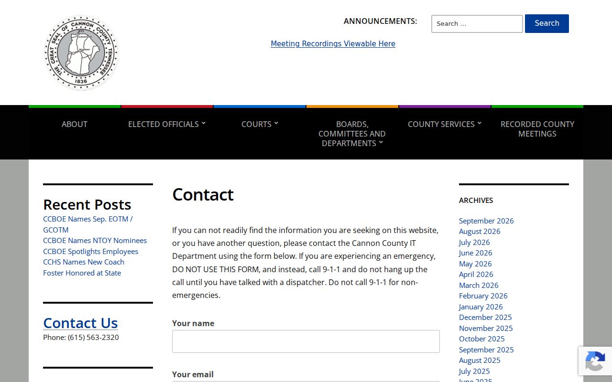612x382 pixels.
Task: Open the Courts menu item
Action: point(256,124)
